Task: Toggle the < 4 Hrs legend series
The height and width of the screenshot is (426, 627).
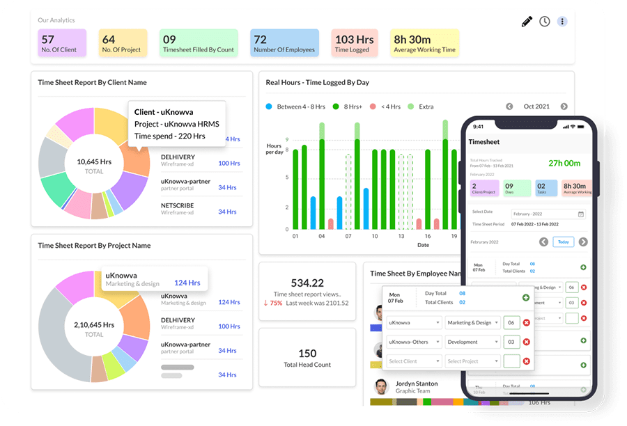Action: point(385,106)
